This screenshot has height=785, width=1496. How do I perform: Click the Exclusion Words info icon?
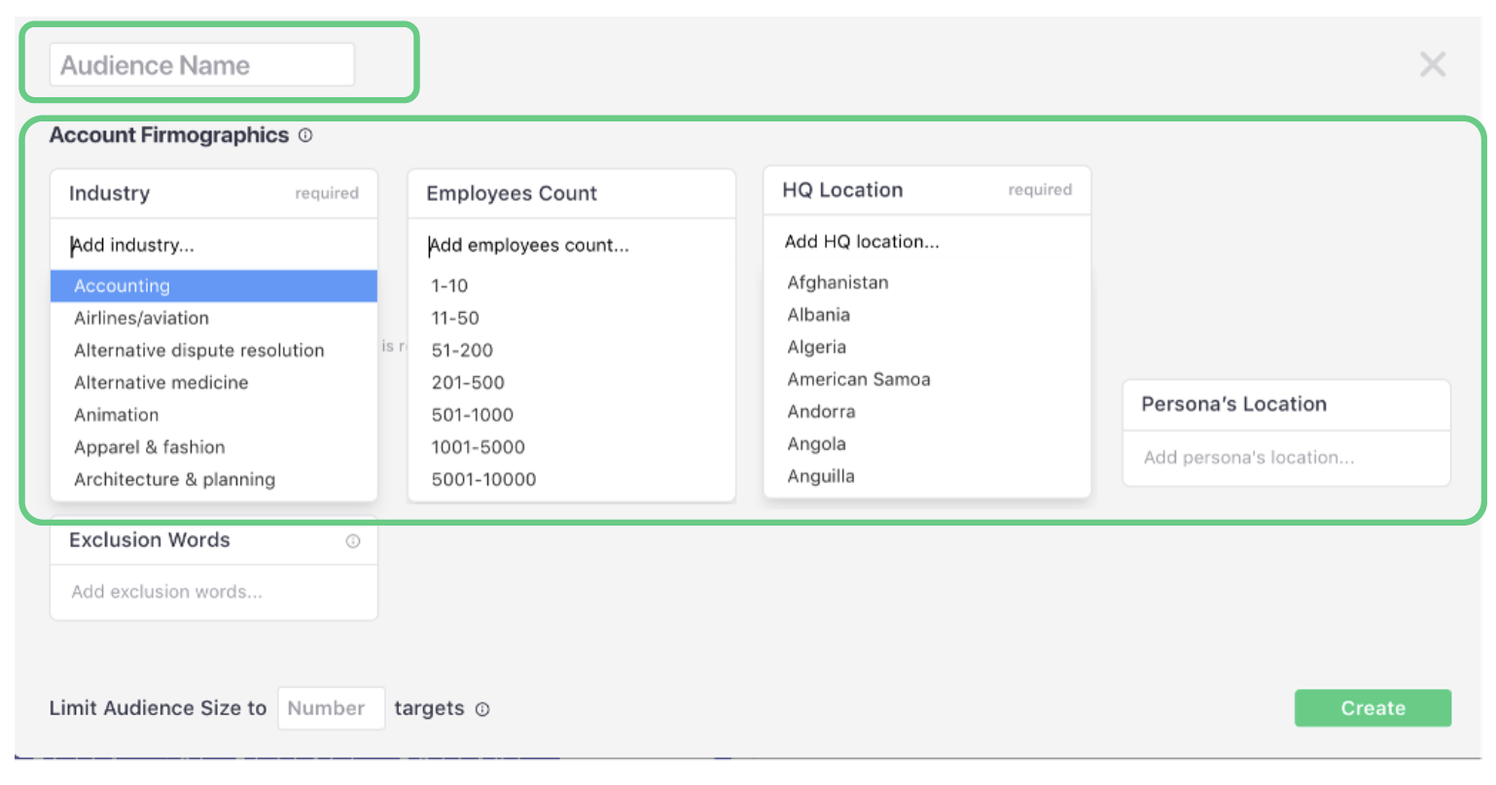353,541
